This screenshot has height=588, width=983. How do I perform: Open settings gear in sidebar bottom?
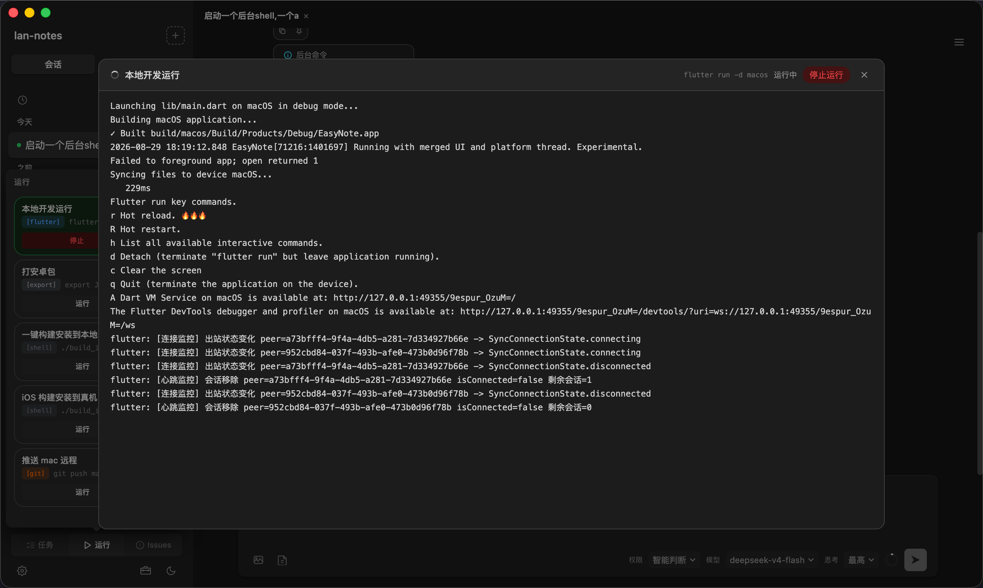pos(22,570)
